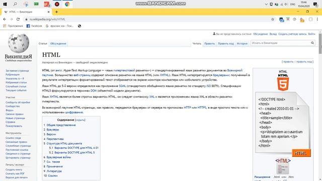This screenshot has height=181, width=322.
Task: Jump to contents item 3 Версии
Action: [x=51, y=134]
